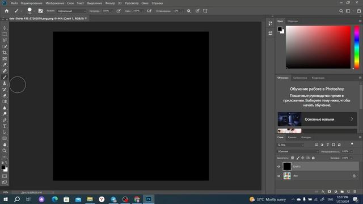Open the Фильтр menu
The height and width of the screenshot is (204, 363).
coord(110,3)
